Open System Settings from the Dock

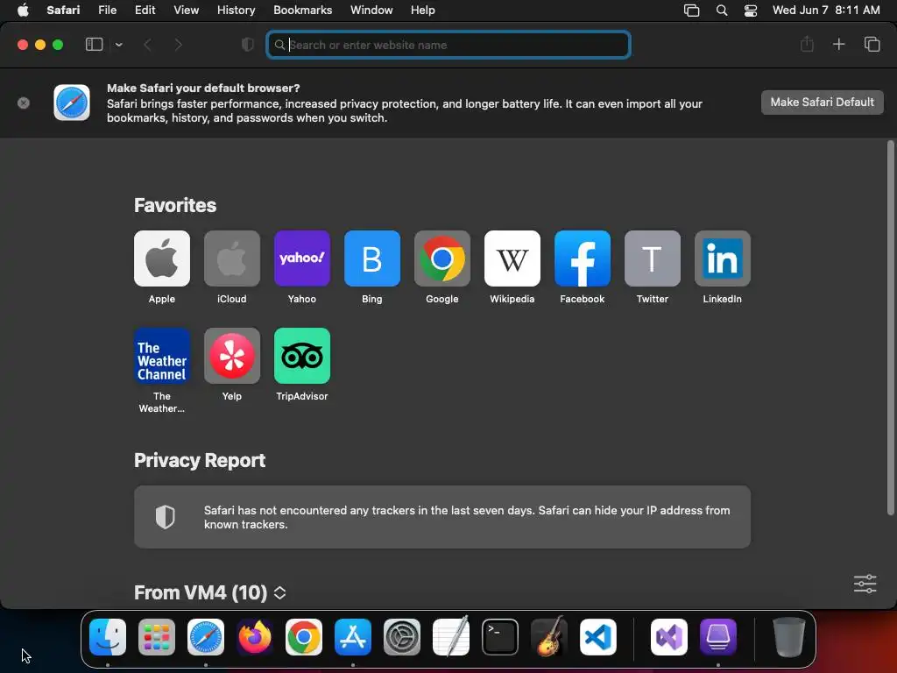(x=401, y=636)
